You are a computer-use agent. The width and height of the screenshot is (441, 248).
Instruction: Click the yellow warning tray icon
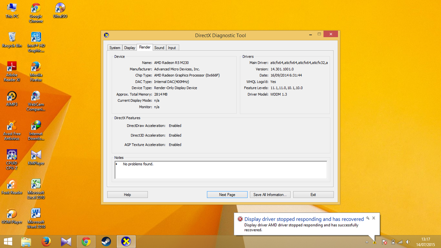pyautogui.click(x=375, y=242)
